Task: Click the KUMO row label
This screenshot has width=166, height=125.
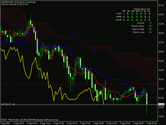Action: [x=119, y=17]
